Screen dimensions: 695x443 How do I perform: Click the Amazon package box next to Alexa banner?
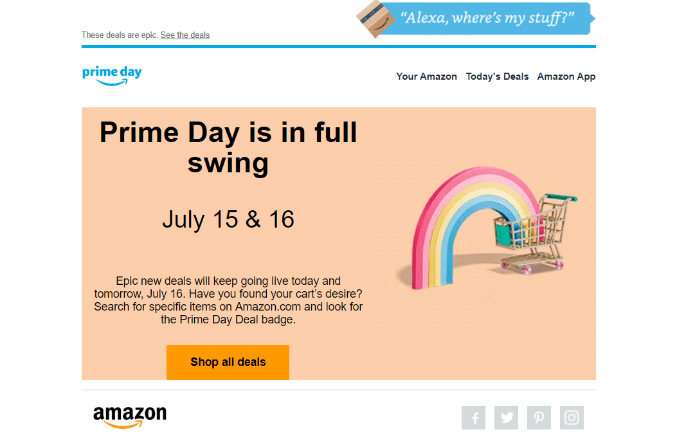374,19
